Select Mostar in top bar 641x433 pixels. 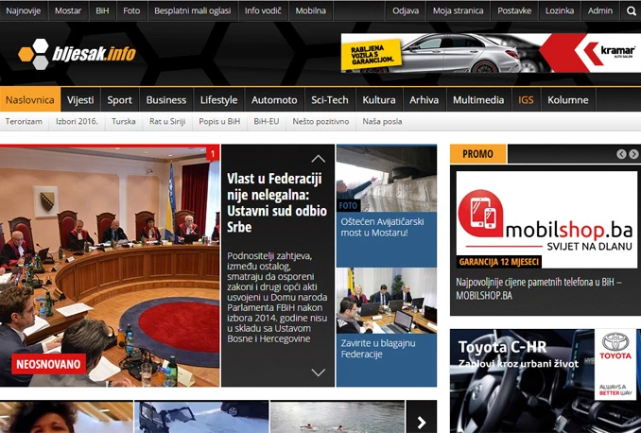tap(68, 11)
